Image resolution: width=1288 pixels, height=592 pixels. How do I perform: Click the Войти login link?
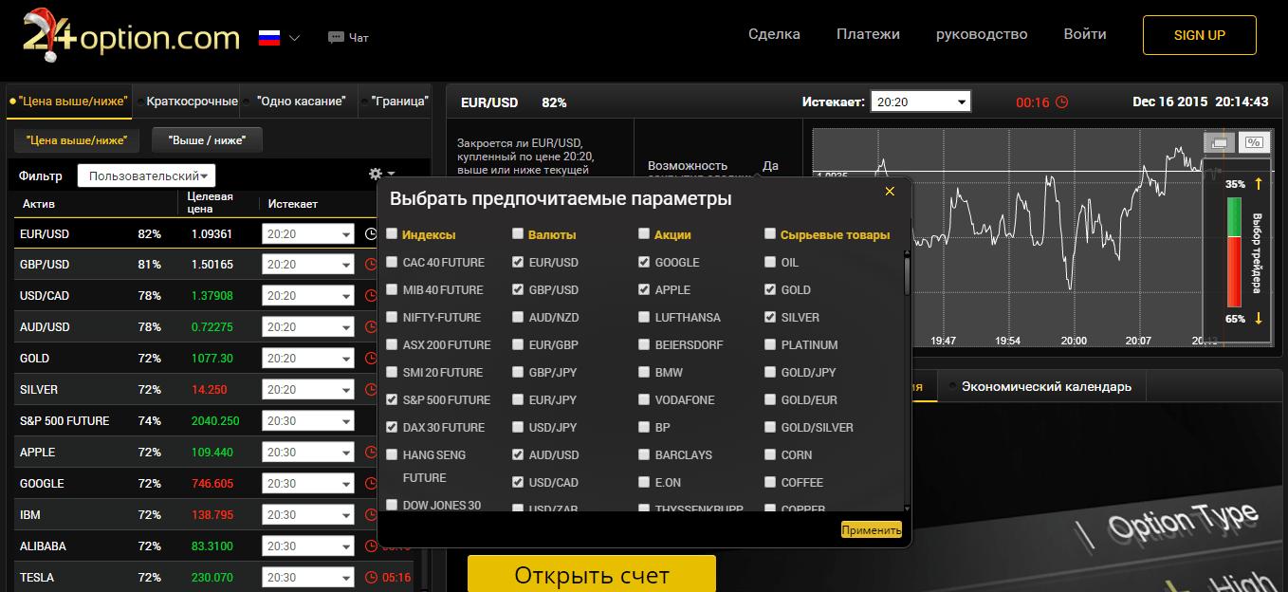[1085, 34]
